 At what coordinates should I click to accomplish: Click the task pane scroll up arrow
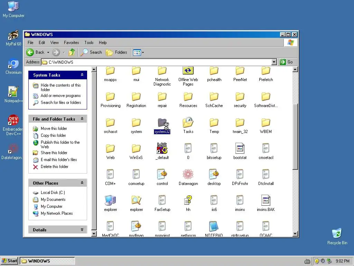point(94,69)
